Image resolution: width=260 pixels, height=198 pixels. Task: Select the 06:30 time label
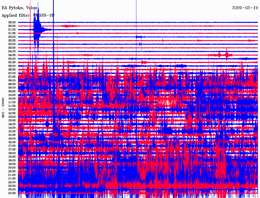tap(12, 70)
